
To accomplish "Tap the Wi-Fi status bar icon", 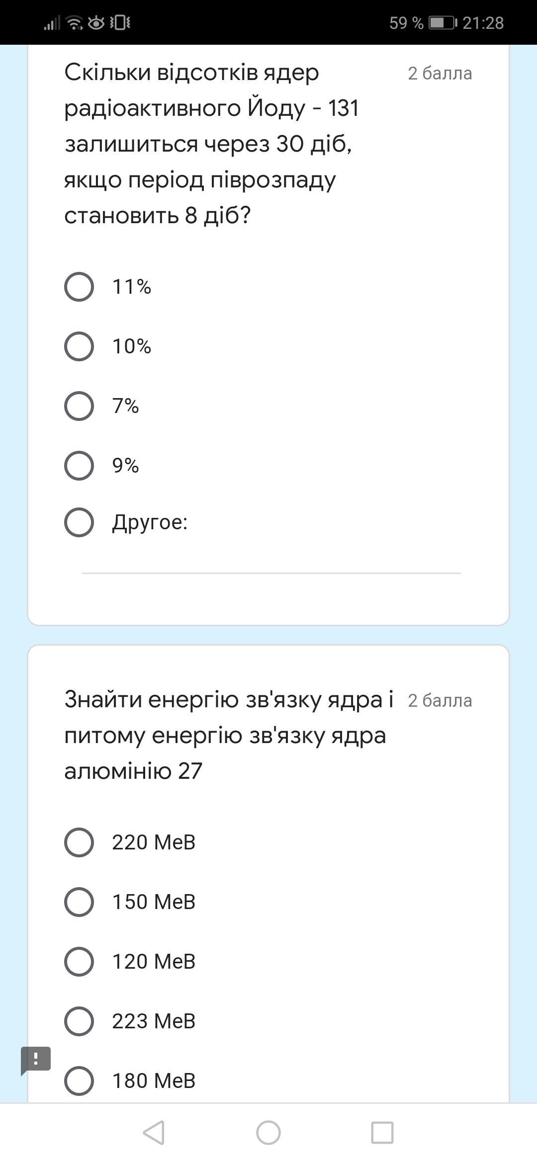I will (x=74, y=23).
